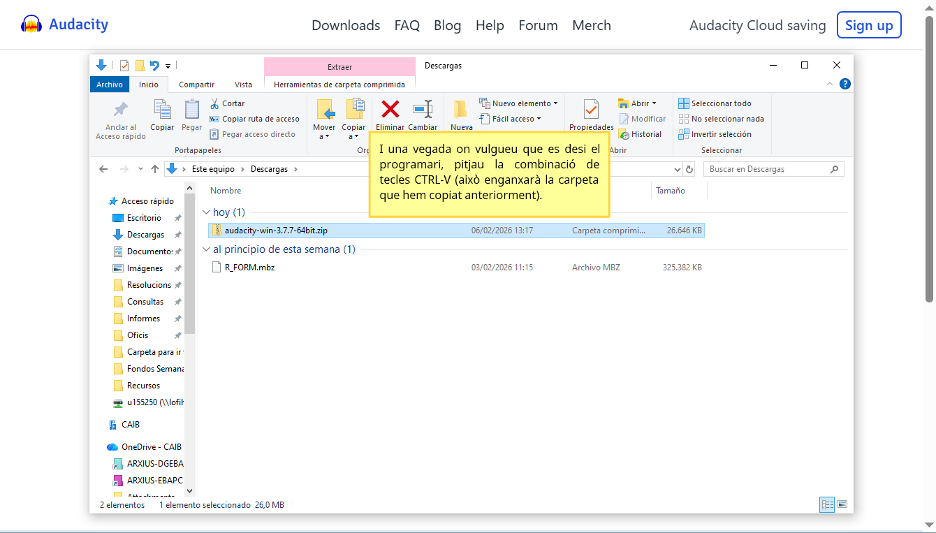
Task: Open the Nuevo elemento dropdown
Action: pyautogui.click(x=519, y=103)
